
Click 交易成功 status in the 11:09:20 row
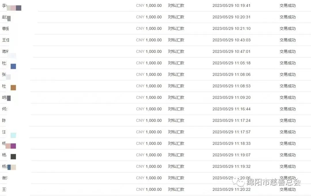[x=287, y=98]
